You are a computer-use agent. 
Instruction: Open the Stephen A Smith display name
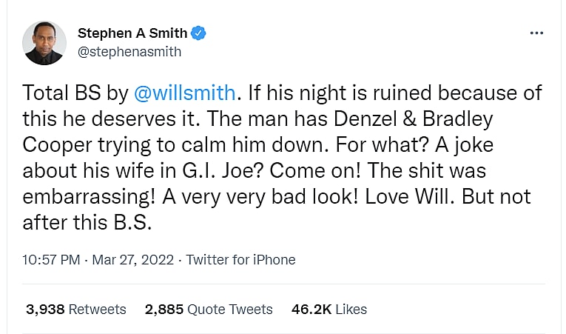click(x=132, y=33)
